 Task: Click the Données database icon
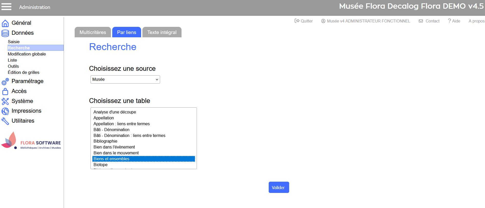tap(5, 33)
